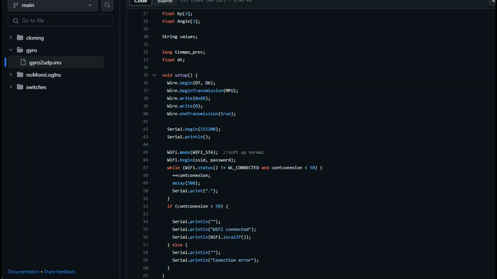Click the branch icon beside the main selector
This screenshot has width=497, height=279.
(x=15, y=5)
